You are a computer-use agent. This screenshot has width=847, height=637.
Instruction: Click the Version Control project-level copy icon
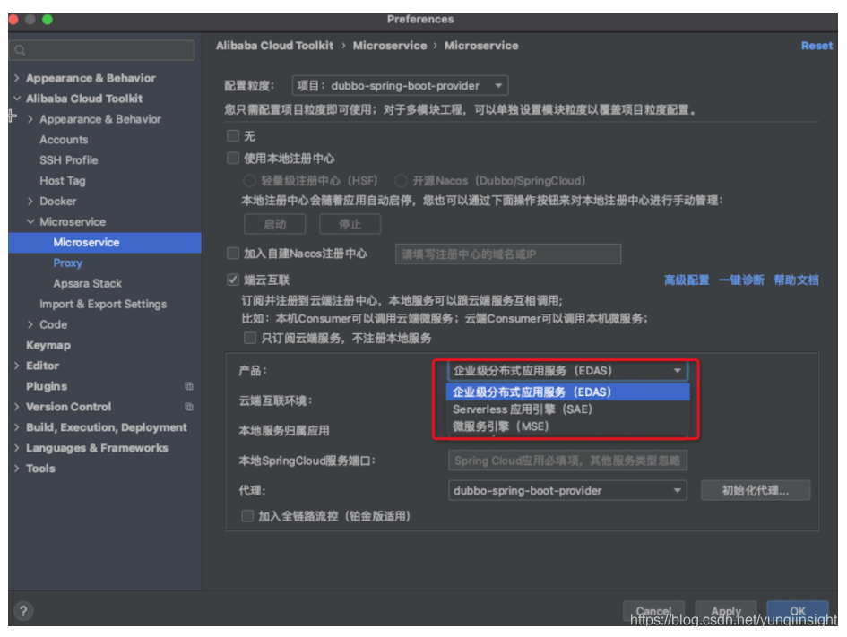pos(188,407)
